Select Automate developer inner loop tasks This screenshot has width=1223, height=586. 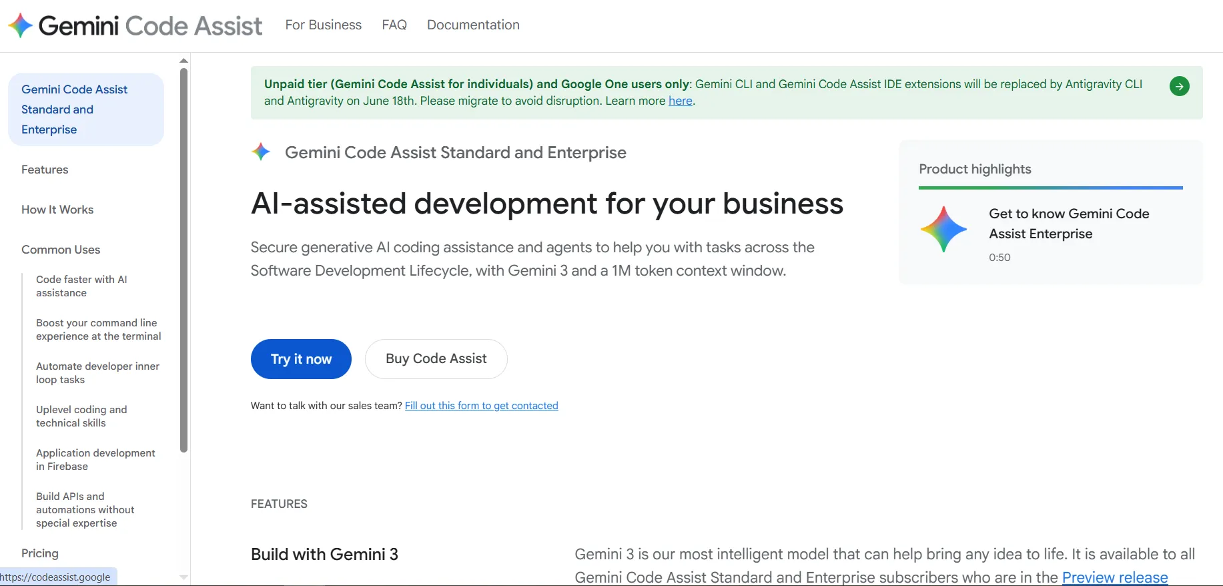(97, 373)
